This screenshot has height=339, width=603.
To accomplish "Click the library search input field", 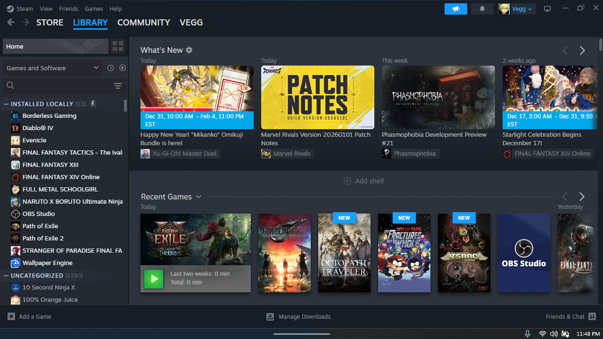I will pyautogui.click(x=63, y=85).
